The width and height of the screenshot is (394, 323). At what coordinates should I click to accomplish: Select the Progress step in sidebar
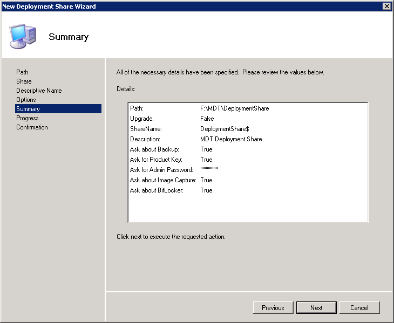[27, 118]
